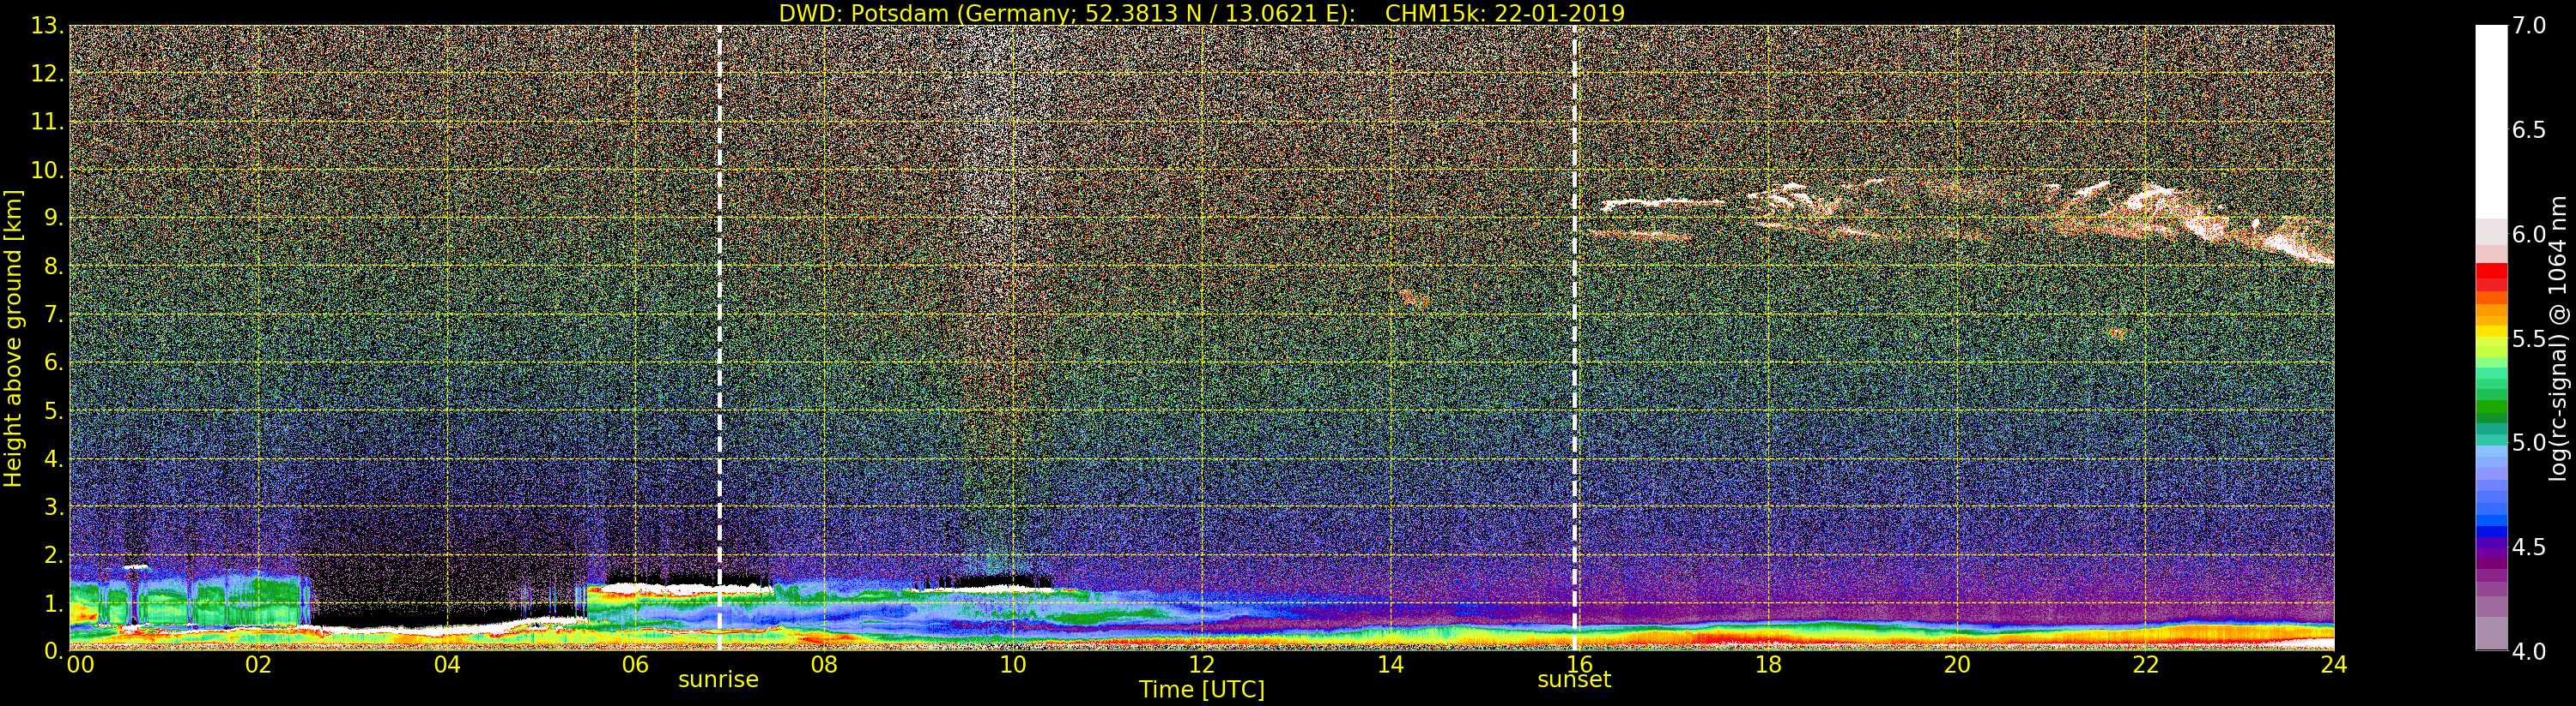This screenshot has width=2576, height=706.
Task: Click the y-axis tick label '10.'
Action: coord(47,170)
